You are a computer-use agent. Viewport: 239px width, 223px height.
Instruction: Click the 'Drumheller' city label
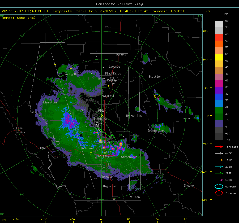pos(156,131)
